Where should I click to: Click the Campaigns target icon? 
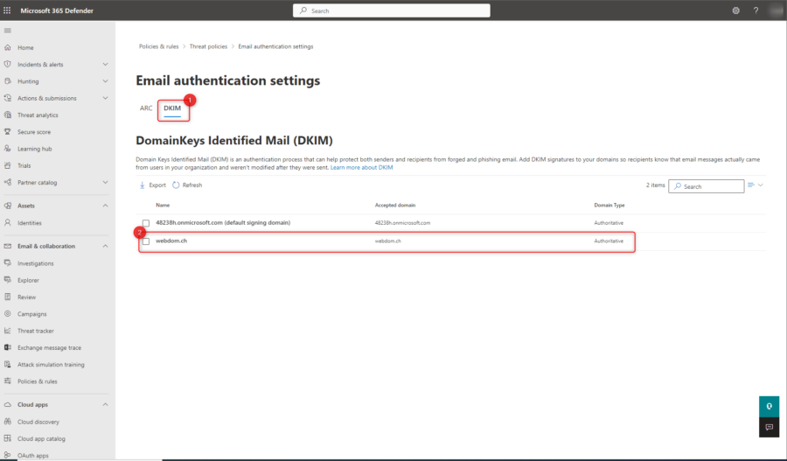pyautogui.click(x=8, y=314)
